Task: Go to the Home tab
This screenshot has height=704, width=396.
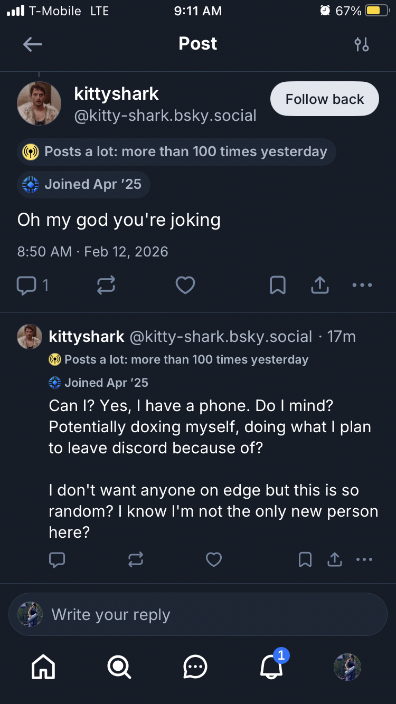Action: [43, 667]
